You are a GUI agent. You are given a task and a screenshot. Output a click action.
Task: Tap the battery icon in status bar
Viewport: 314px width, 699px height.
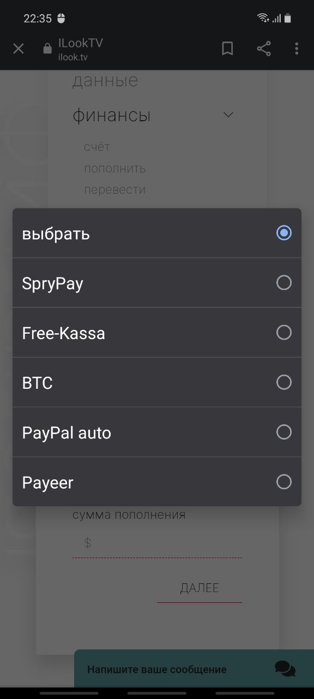288,18
